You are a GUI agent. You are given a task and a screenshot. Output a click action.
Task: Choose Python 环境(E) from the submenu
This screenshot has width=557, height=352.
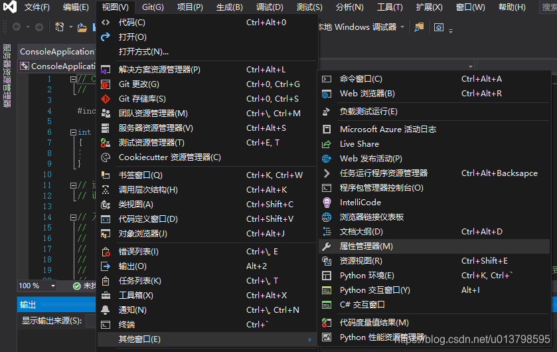coord(434,276)
